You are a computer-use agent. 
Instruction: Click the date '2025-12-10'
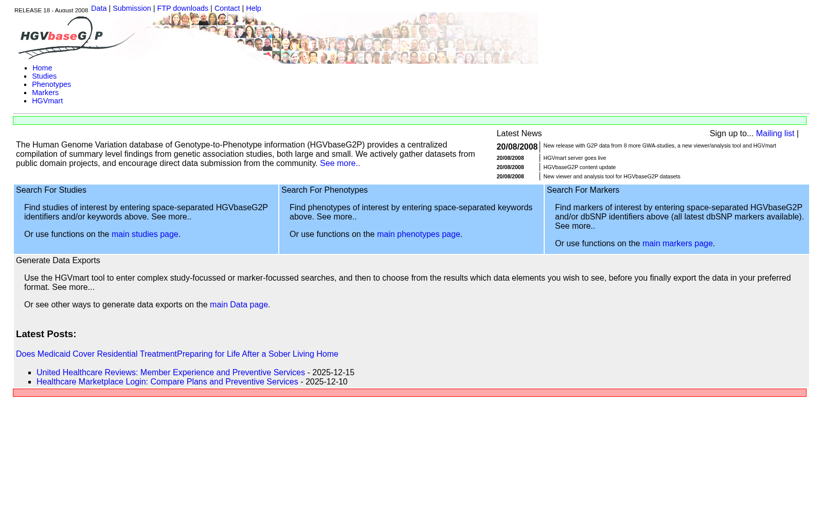point(327,382)
